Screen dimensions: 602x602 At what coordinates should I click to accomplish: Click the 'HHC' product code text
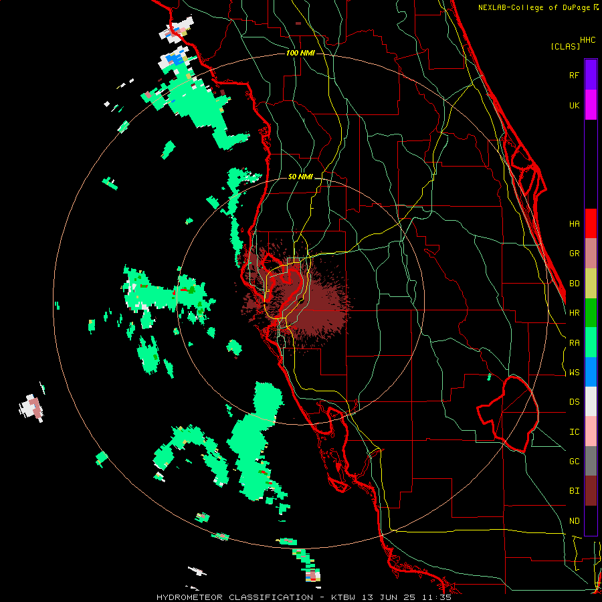(x=587, y=40)
